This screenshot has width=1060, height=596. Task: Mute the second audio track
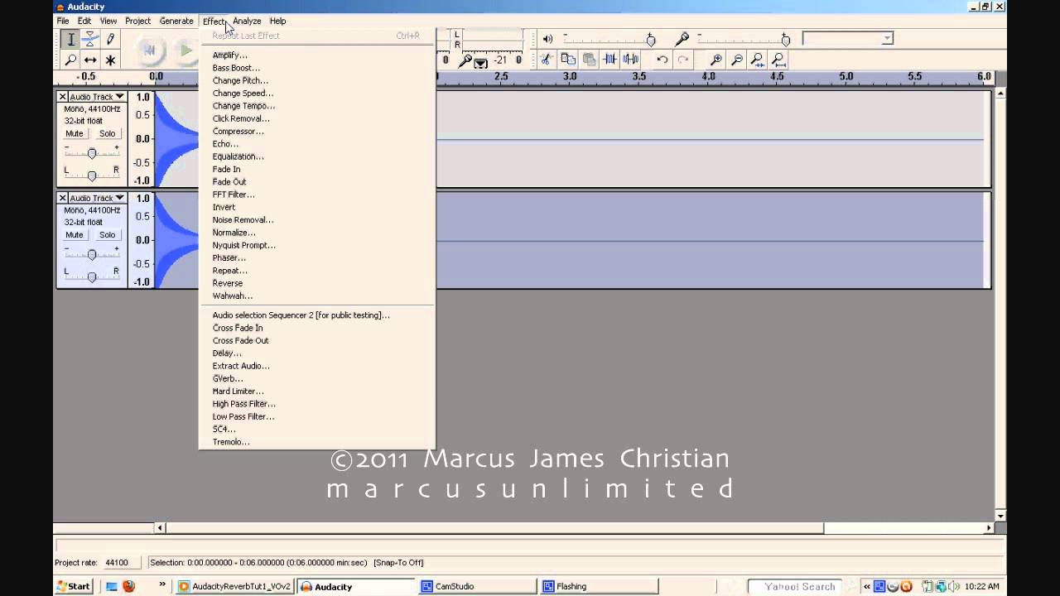click(x=75, y=234)
